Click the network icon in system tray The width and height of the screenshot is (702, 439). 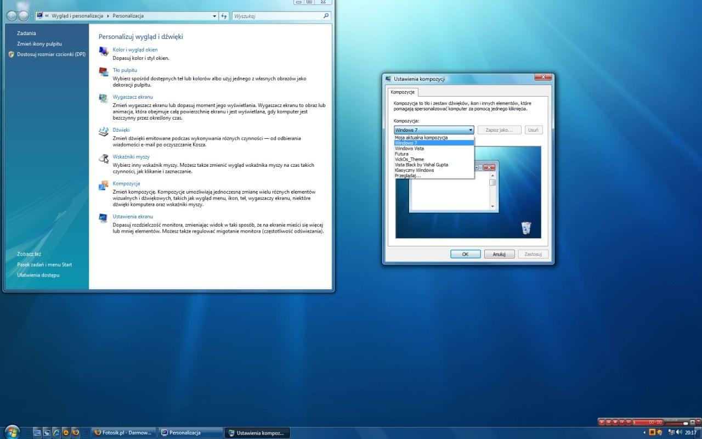(x=671, y=432)
